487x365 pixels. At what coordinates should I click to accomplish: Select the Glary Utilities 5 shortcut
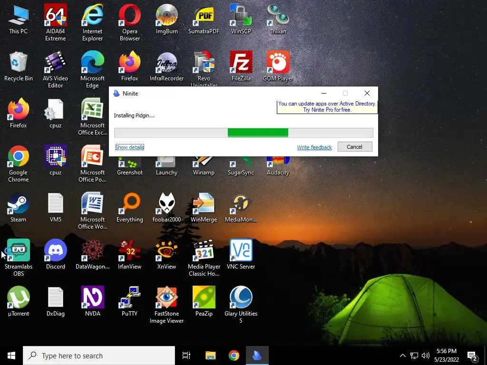pos(241,306)
